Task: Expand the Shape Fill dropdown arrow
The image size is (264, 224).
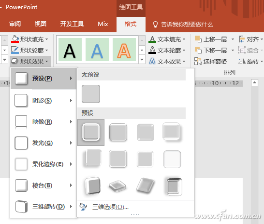Action: coord(46,40)
